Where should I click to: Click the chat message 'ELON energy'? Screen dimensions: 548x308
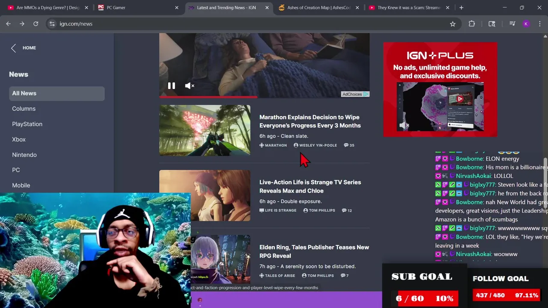click(502, 159)
